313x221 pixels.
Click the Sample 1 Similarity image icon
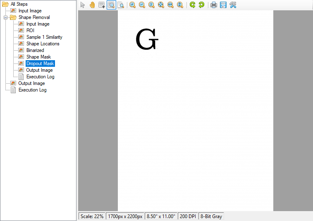tap(21, 37)
